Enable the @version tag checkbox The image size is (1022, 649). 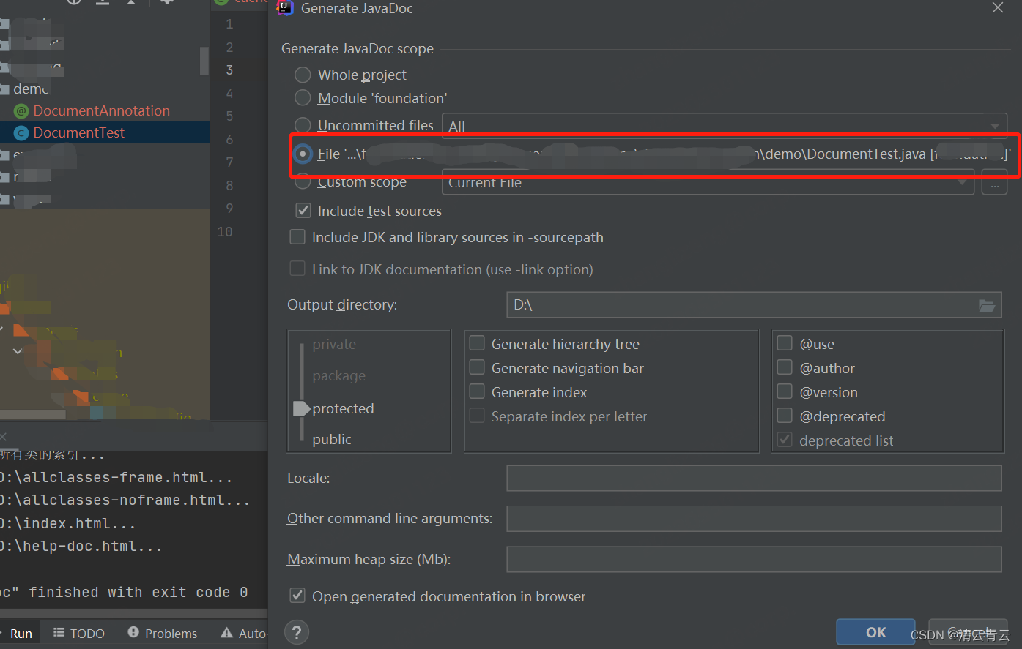click(x=785, y=391)
